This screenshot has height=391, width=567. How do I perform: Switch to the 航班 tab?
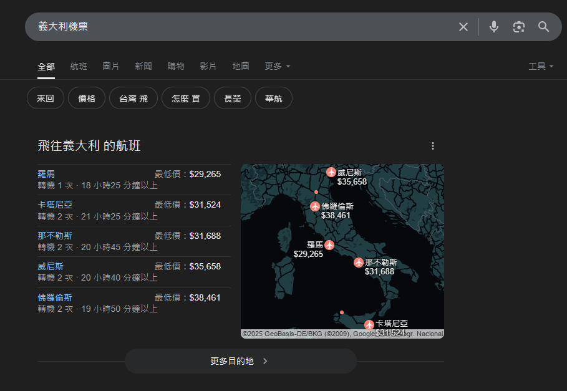[x=79, y=67]
